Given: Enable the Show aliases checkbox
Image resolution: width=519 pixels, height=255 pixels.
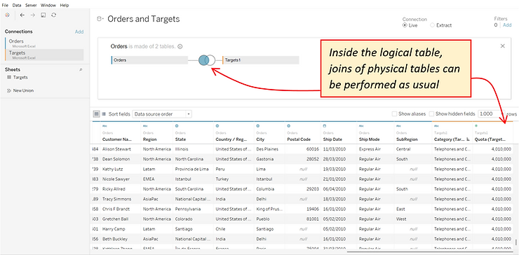Looking at the screenshot, I should 394,113.
